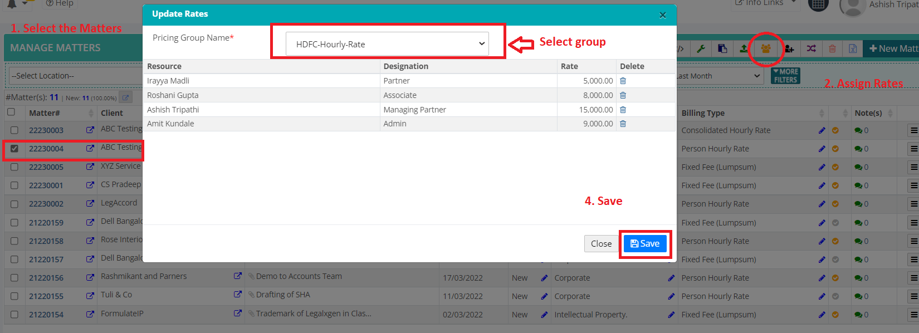Click the purple shuffle icon in toolbar
Image resolution: width=919 pixels, height=333 pixels.
(x=811, y=49)
